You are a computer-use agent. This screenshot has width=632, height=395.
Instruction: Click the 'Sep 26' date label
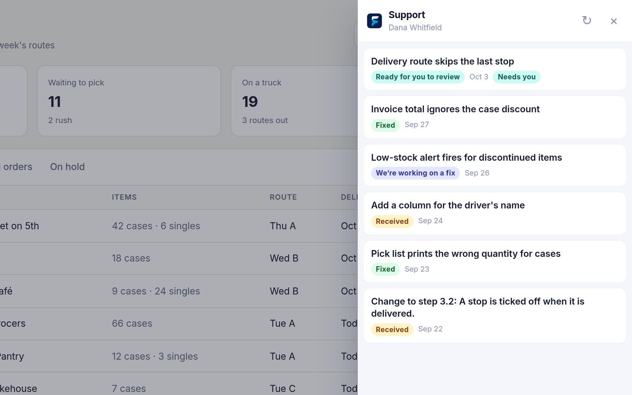coord(477,173)
